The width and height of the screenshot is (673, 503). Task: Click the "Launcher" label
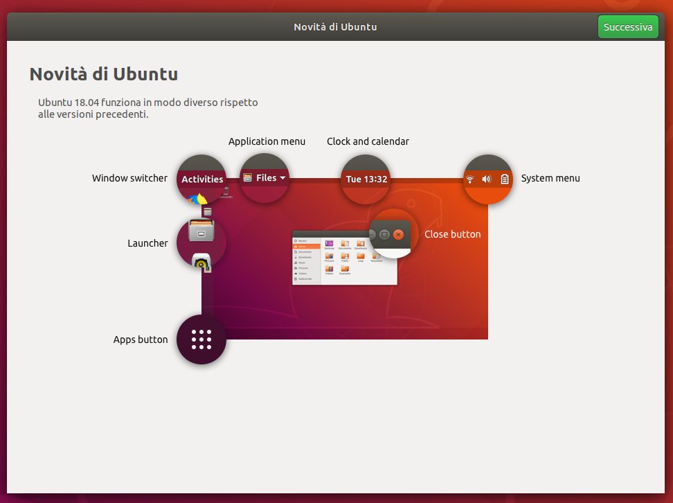tap(147, 243)
